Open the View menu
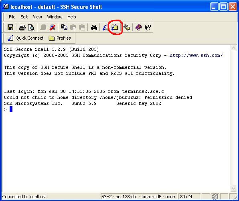The image size is (239, 201). [37, 17]
